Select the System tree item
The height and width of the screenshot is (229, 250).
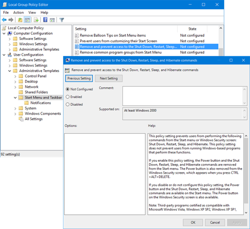(30, 108)
